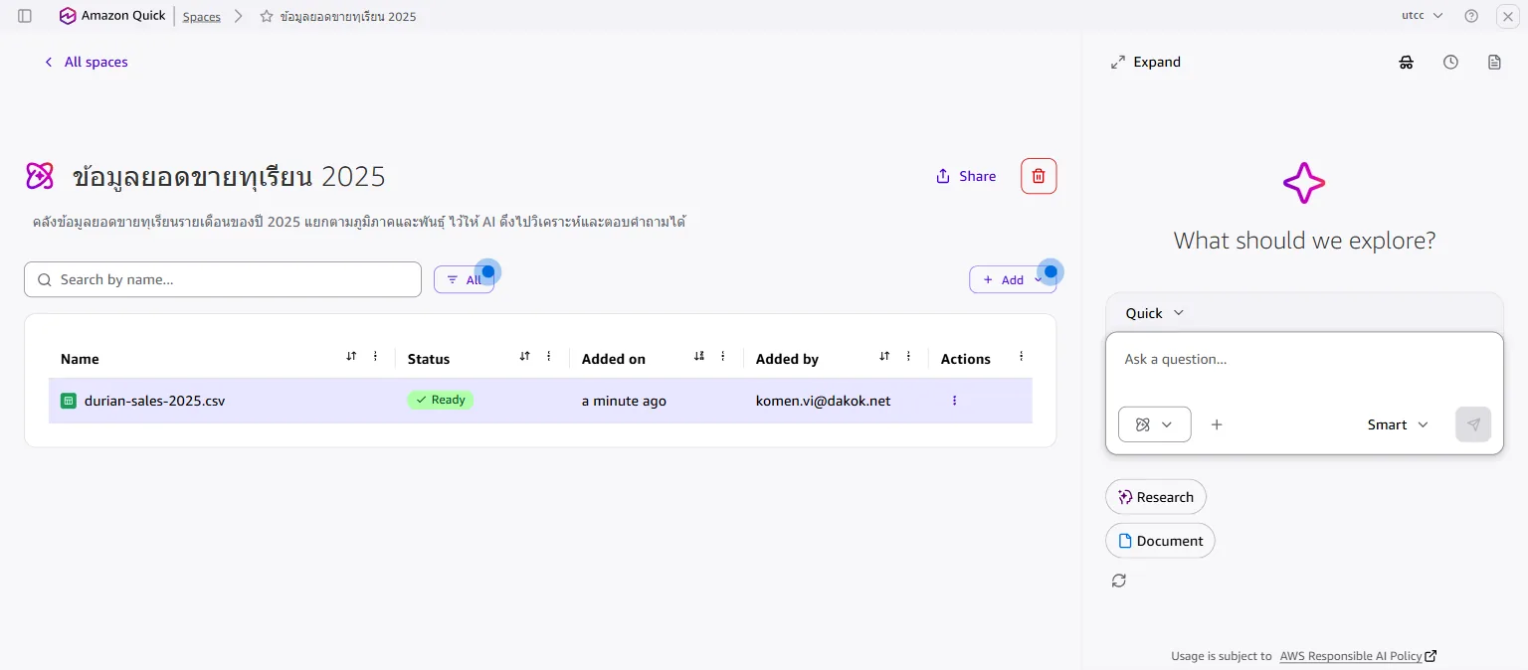This screenshot has height=670, width=1528.
Task: Open Added on column options menu
Action: (723, 357)
